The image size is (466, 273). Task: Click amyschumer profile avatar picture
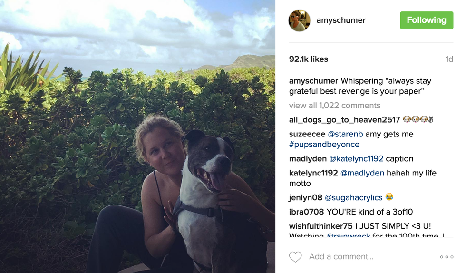pyautogui.click(x=300, y=20)
